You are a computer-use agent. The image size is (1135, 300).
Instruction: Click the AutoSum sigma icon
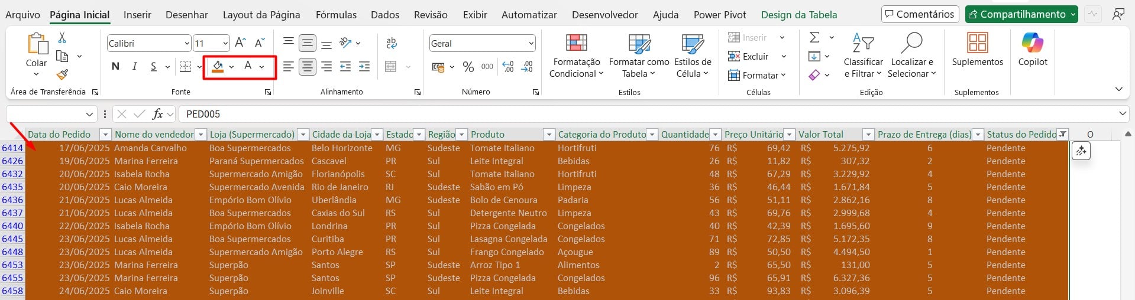coord(814,38)
